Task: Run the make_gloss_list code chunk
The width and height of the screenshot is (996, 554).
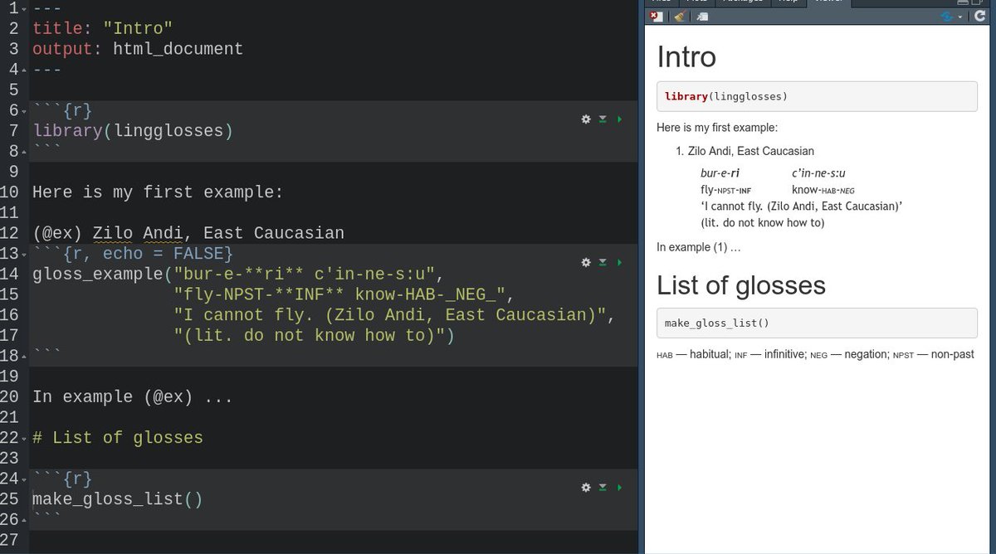Action: point(619,488)
